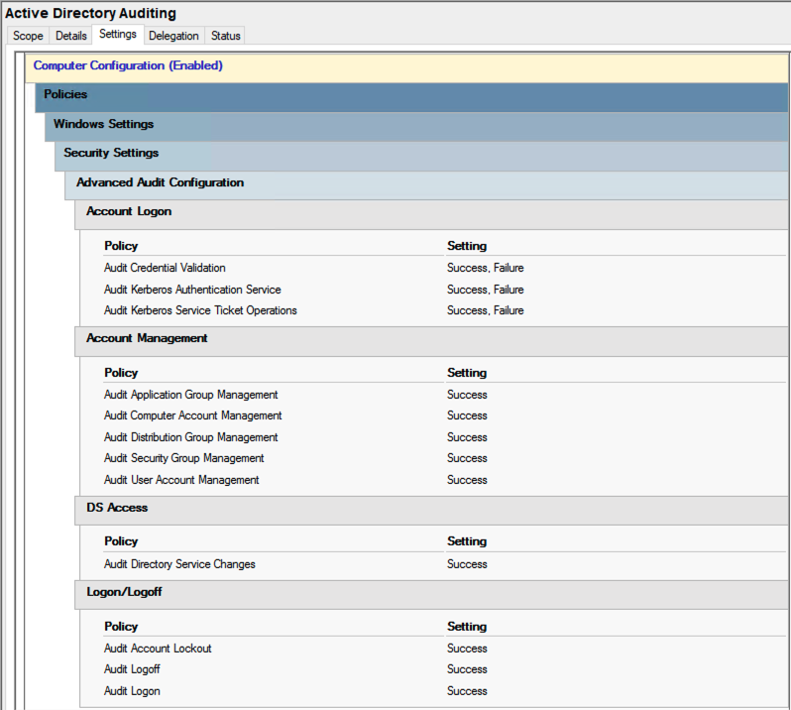Collapse the Policies section header

tap(411, 98)
